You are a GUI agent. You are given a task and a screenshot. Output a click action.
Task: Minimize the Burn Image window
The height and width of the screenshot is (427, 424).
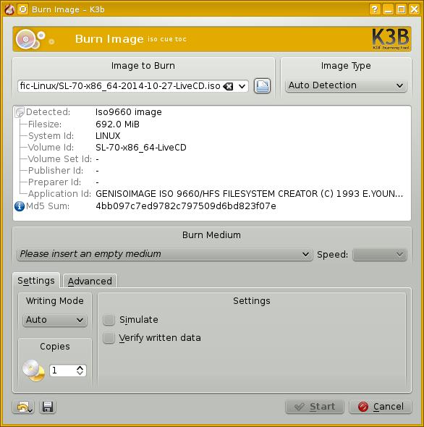388,9
